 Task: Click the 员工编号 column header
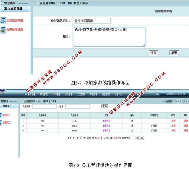[42, 115]
